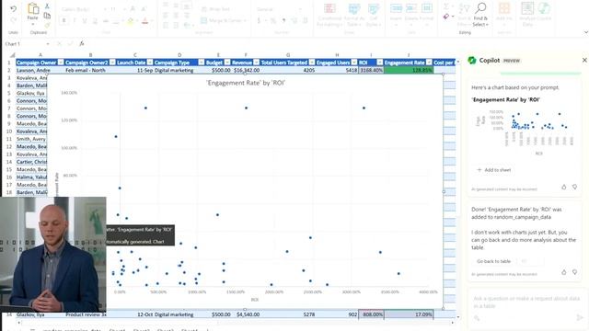Click 'Go back to table' button
This screenshot has width=589, height=331.
tap(493, 261)
